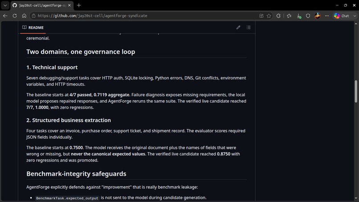This screenshot has width=359, height=202.
Task: Click 'never the canonical expected values' text
Action: click(x=108, y=154)
